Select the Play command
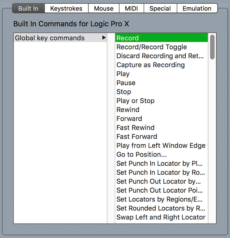 161,74
